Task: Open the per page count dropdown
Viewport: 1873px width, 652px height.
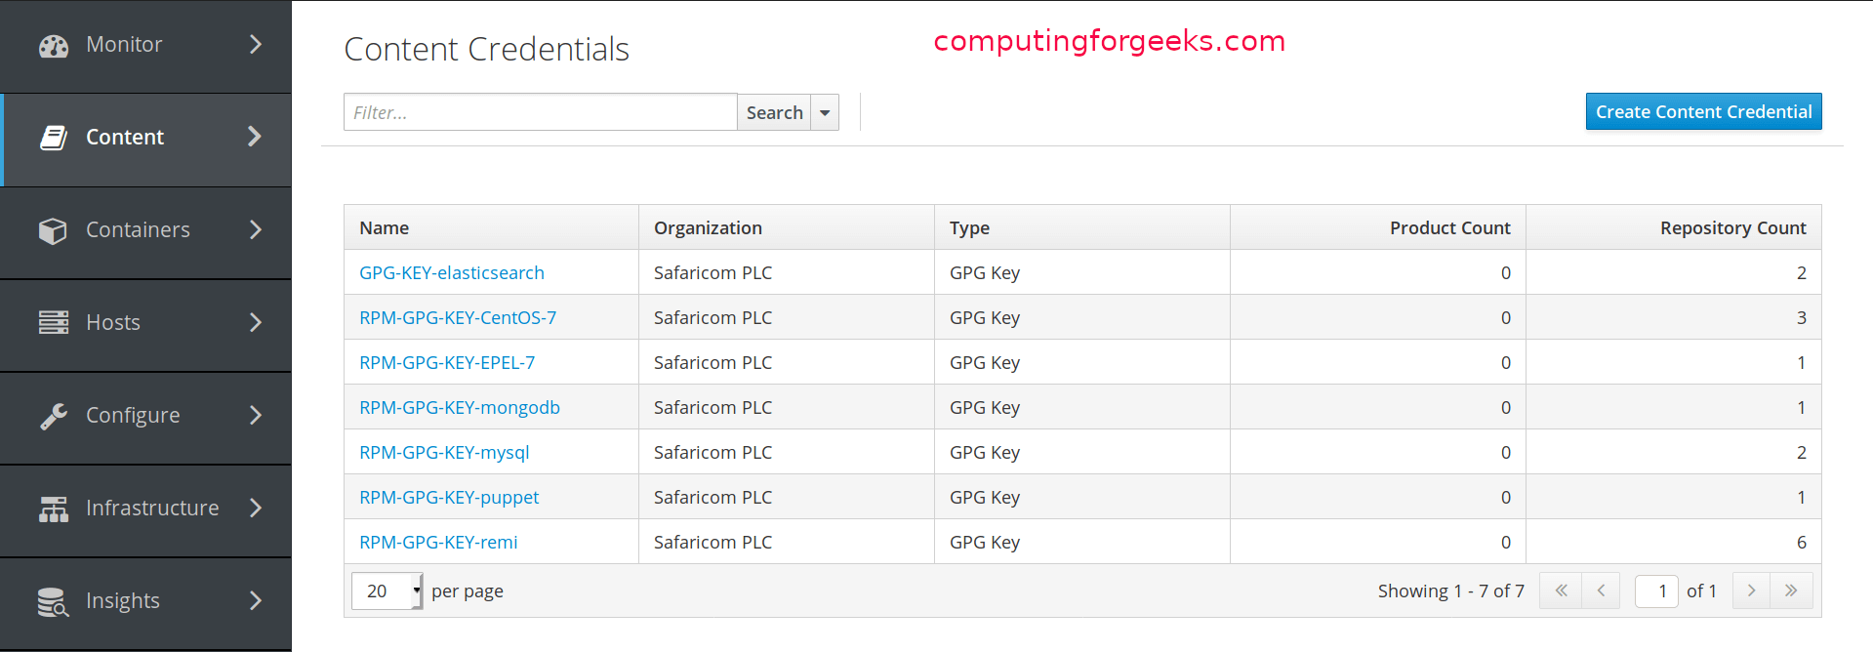Action: tap(387, 591)
